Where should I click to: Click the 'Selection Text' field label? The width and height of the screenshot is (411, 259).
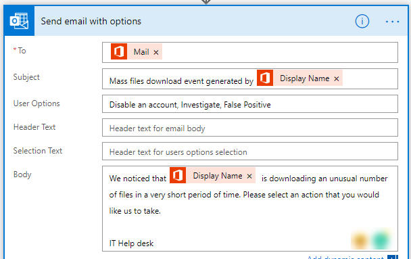tap(38, 151)
